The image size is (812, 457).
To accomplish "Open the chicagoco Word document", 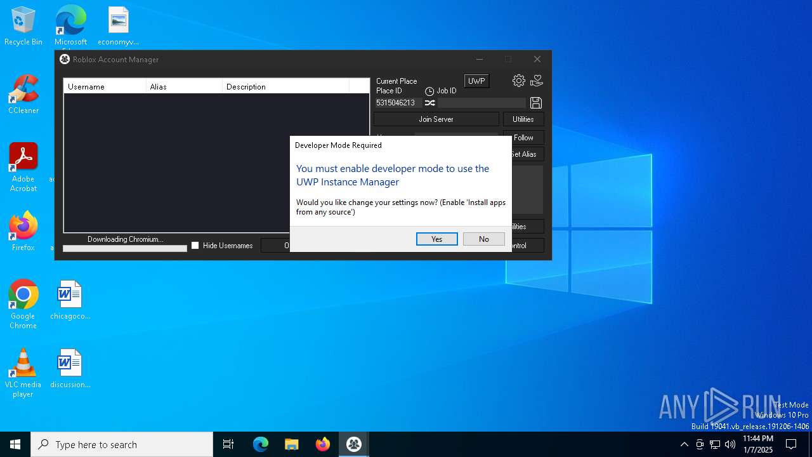I will [x=70, y=300].
